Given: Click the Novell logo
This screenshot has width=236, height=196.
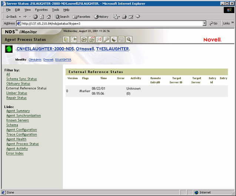Looking at the screenshot, I should (212, 40).
